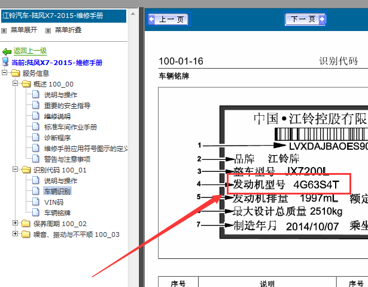The width and height of the screenshot is (368, 287).
Task: Open the 车辆铭牌 tree page
Action: pos(57,213)
